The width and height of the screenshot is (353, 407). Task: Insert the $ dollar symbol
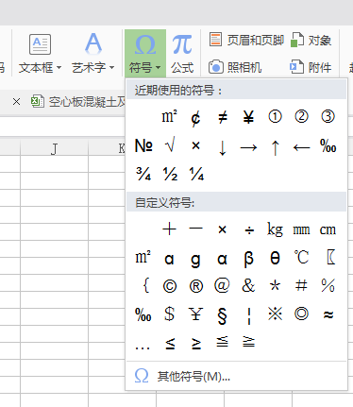click(x=170, y=314)
